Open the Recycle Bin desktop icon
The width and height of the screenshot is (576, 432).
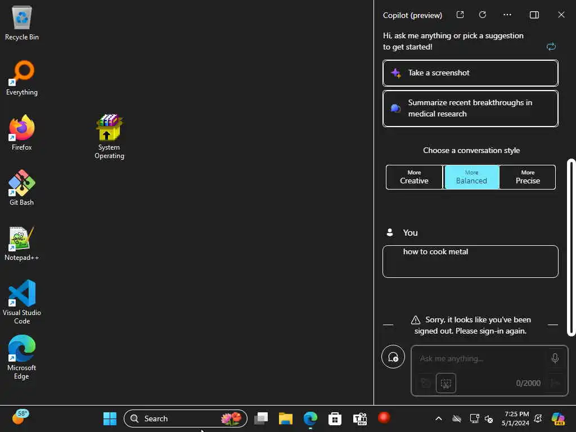tap(22, 23)
